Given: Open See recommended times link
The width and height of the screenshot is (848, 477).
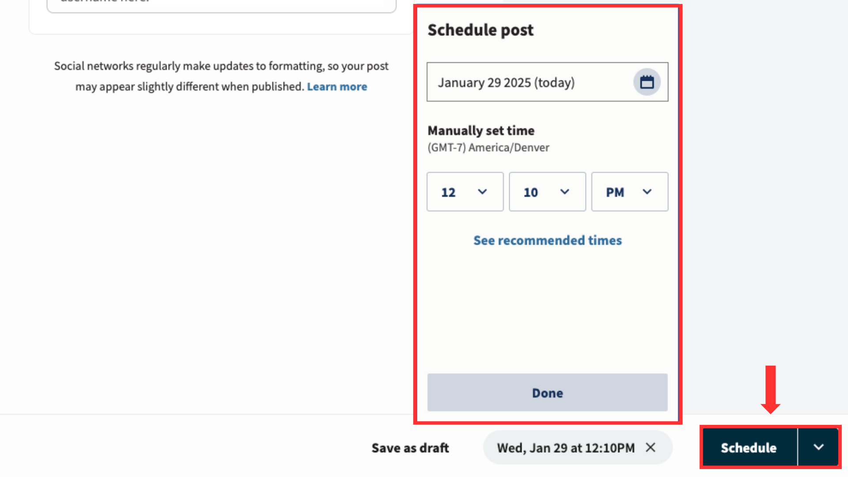Looking at the screenshot, I should [x=547, y=240].
